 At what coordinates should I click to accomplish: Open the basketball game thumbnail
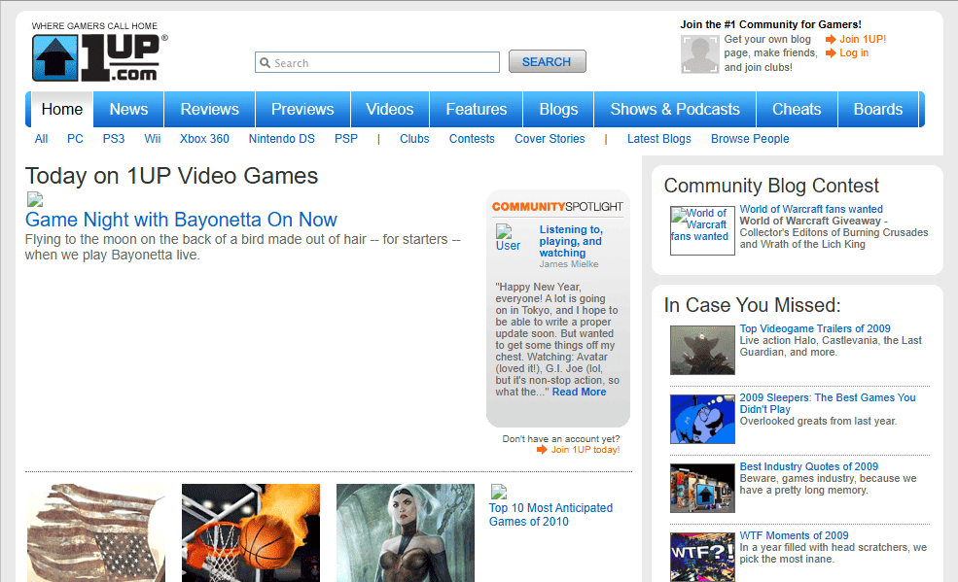(x=251, y=532)
